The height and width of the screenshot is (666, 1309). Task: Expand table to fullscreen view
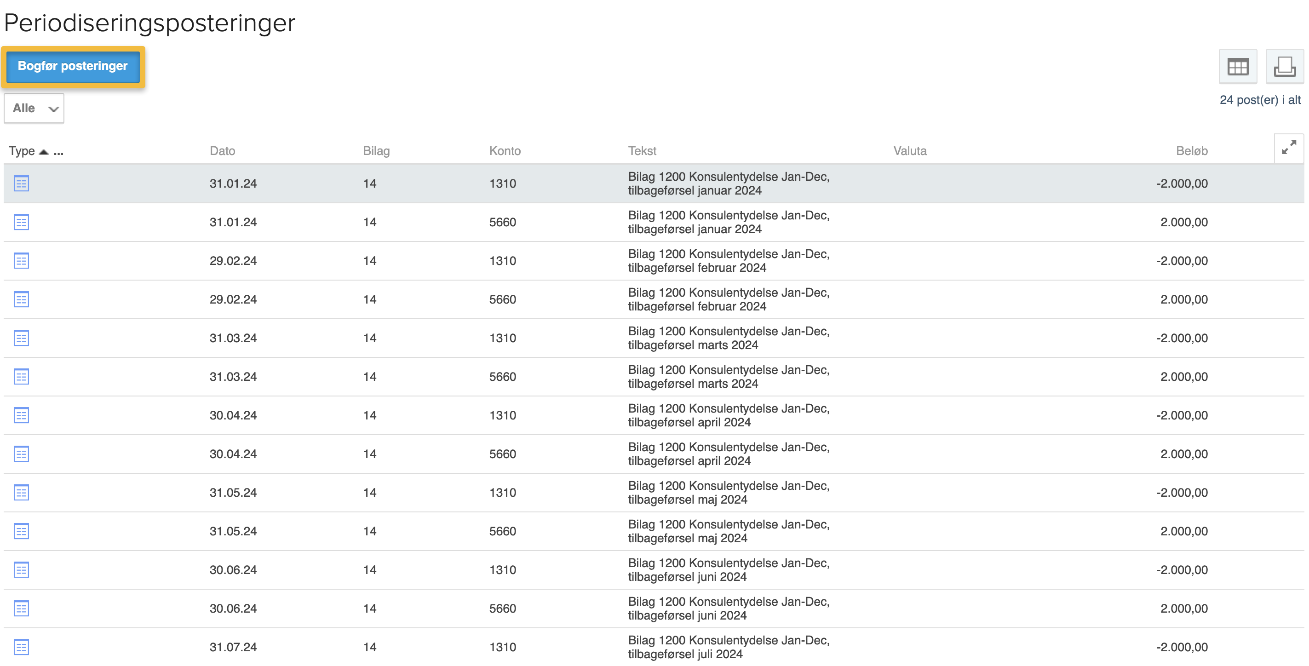pos(1288,148)
